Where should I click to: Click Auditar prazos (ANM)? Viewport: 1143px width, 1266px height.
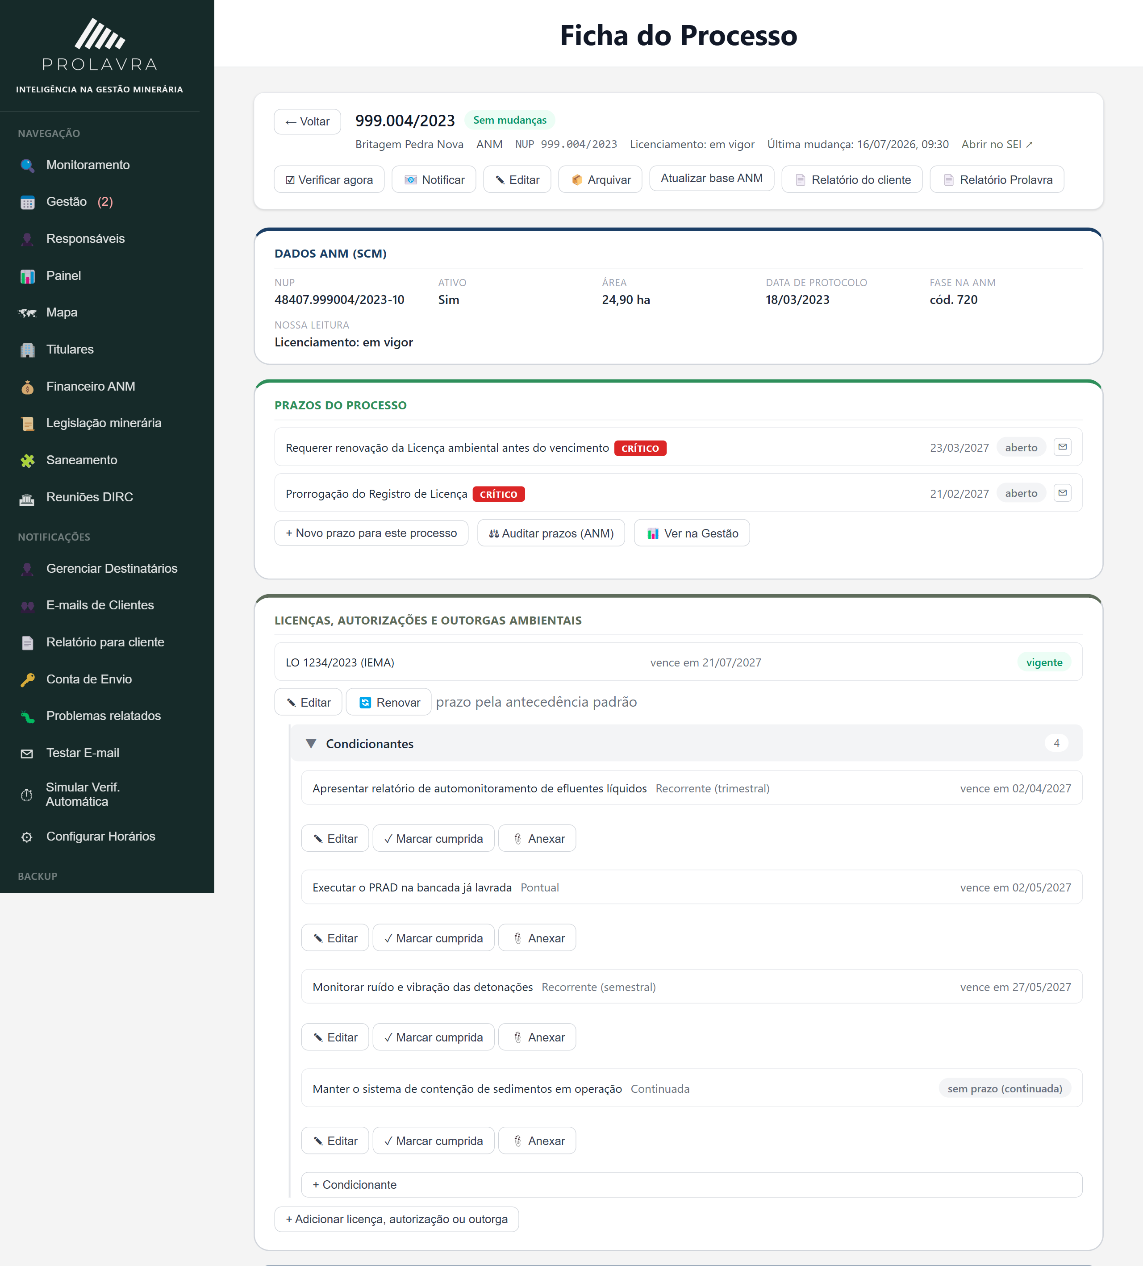[x=551, y=533]
